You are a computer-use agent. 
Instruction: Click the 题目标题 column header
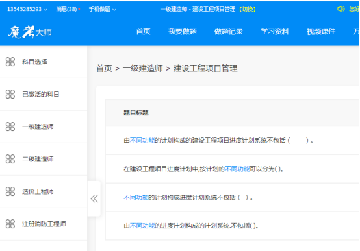tap(136, 113)
